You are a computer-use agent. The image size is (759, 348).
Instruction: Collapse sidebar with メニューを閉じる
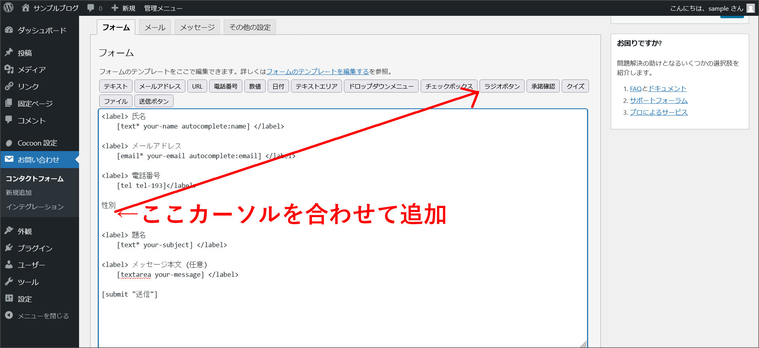pyautogui.click(x=43, y=316)
